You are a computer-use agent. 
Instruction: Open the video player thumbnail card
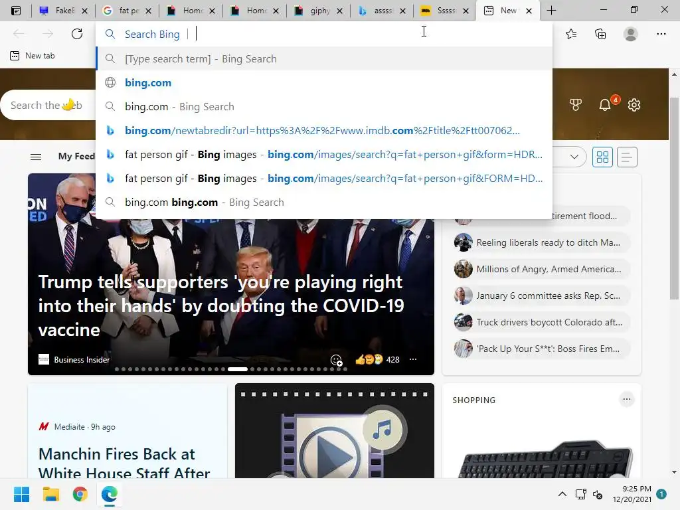[335, 430]
